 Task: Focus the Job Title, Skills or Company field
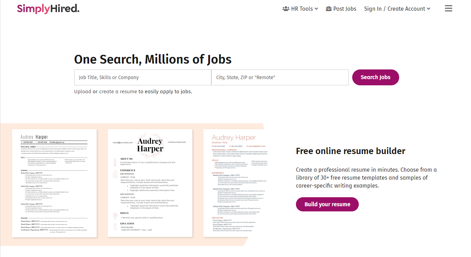pyautogui.click(x=143, y=77)
